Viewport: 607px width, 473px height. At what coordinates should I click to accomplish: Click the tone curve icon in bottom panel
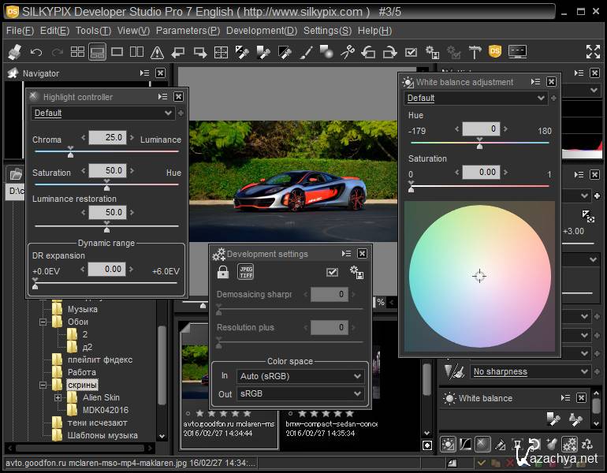click(465, 445)
